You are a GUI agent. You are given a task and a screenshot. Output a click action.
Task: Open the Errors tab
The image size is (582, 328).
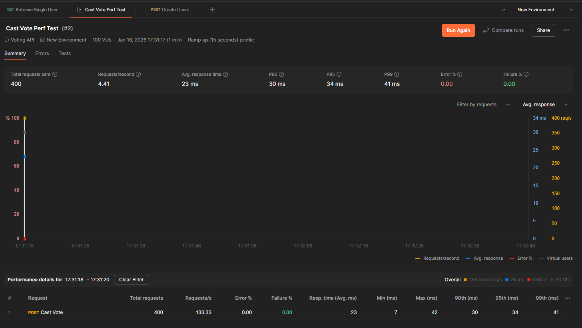pyautogui.click(x=42, y=53)
